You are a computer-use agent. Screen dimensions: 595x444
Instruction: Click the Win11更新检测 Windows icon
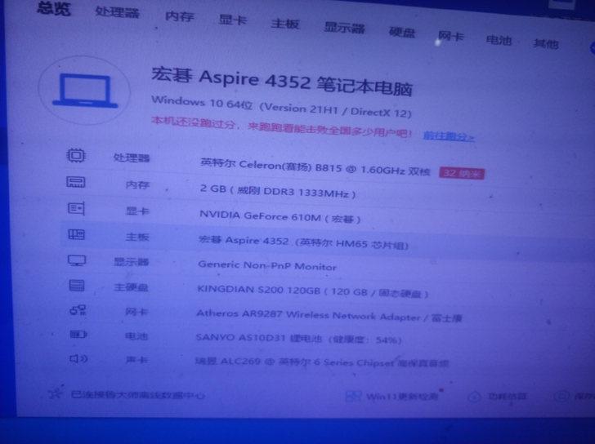click(x=353, y=397)
